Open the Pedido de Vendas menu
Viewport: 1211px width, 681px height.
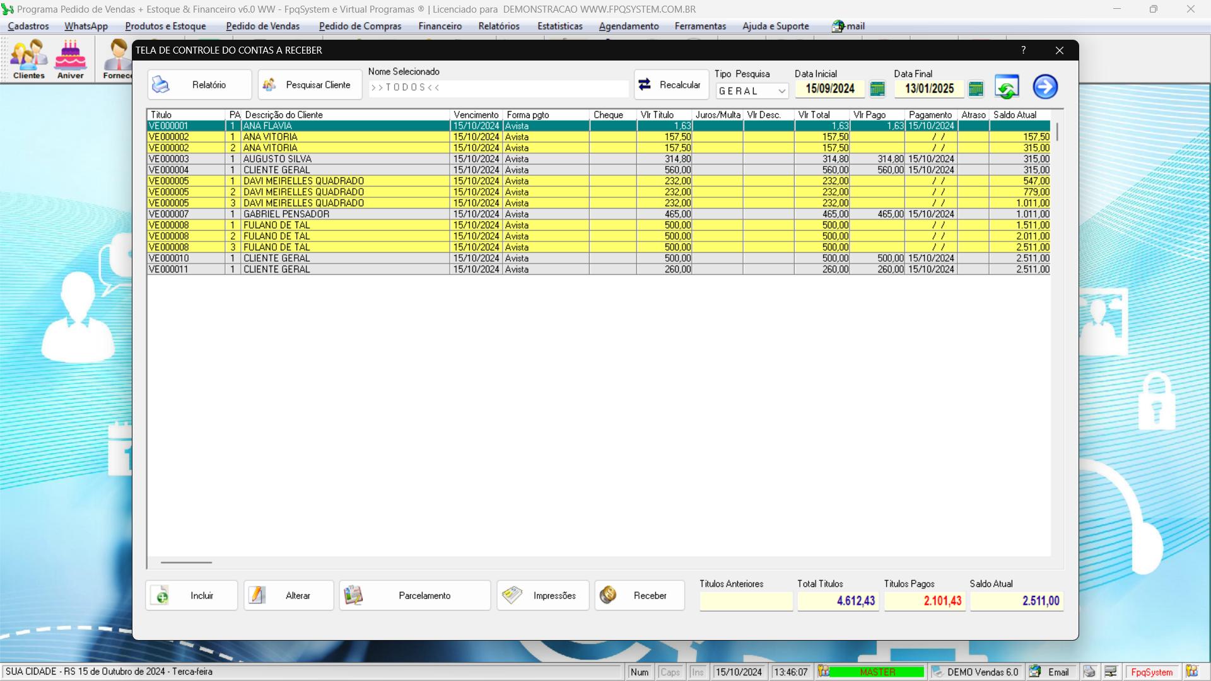click(263, 26)
